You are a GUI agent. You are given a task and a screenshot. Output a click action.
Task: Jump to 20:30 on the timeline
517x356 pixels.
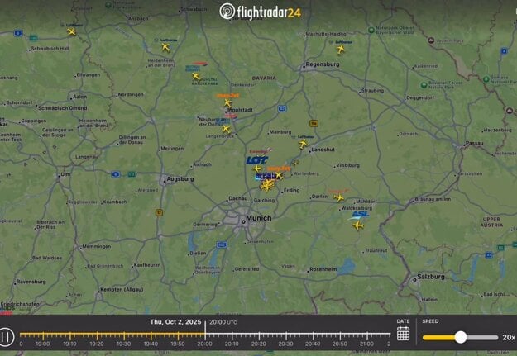coord(286,335)
